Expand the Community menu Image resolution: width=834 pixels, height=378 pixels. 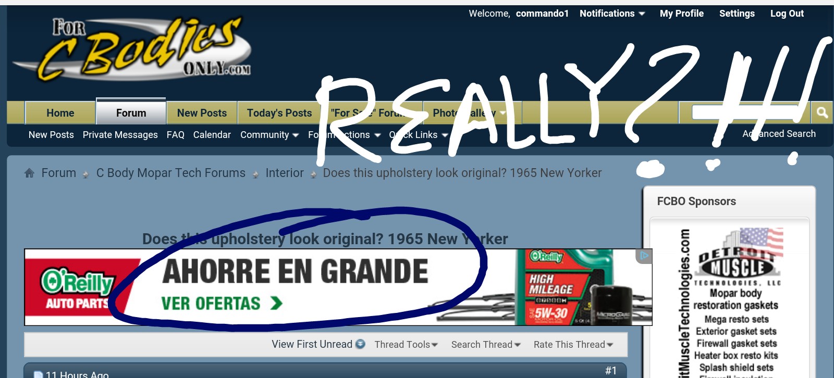pyautogui.click(x=269, y=135)
